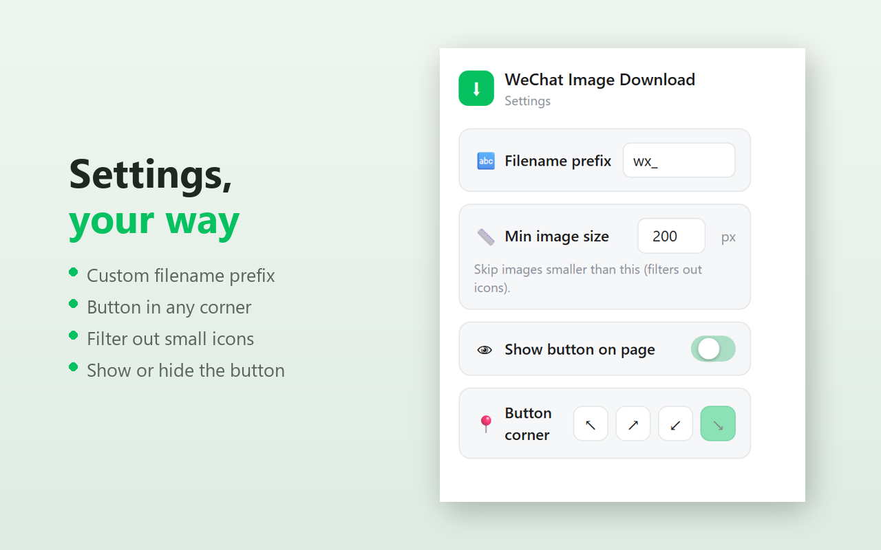This screenshot has height=550, width=881.
Task: Click the ruler icon beside Min image size
Action: point(486,236)
